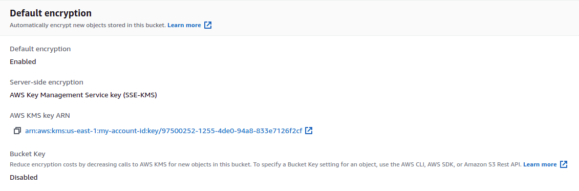Click the AWS KMS key ARN label

(40, 116)
